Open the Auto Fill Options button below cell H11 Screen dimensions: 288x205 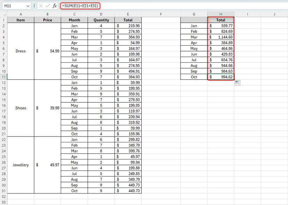[237, 82]
